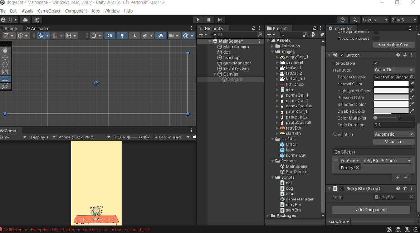
Task: Select the Scale tool
Action: click(5, 72)
